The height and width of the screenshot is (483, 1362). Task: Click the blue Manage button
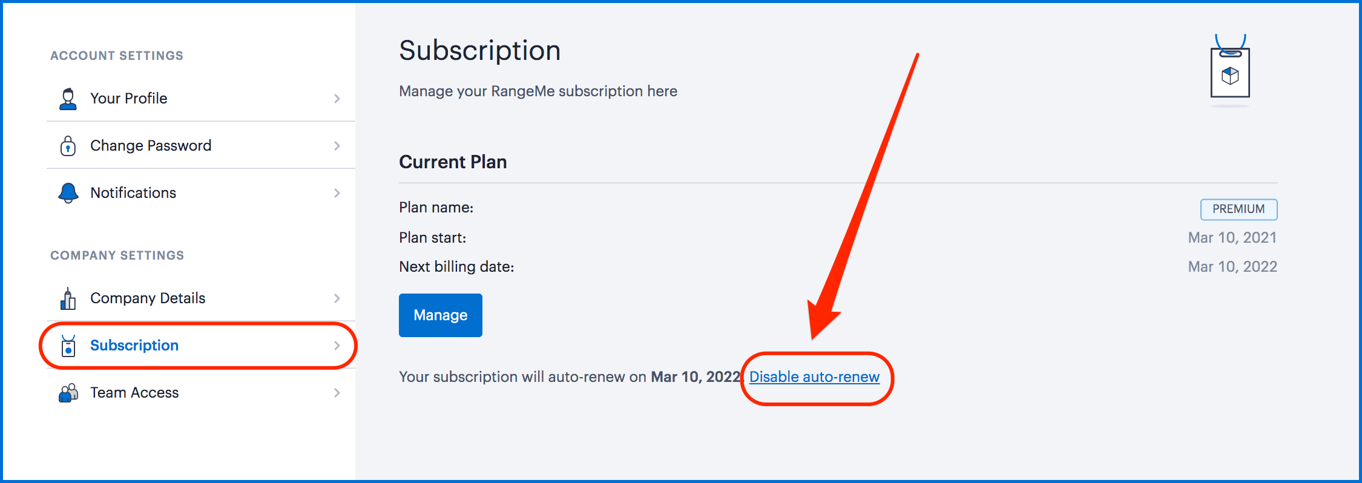441,315
